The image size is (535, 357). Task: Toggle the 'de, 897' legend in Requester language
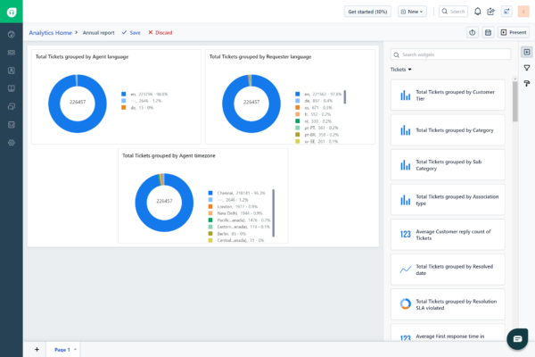tap(314, 101)
